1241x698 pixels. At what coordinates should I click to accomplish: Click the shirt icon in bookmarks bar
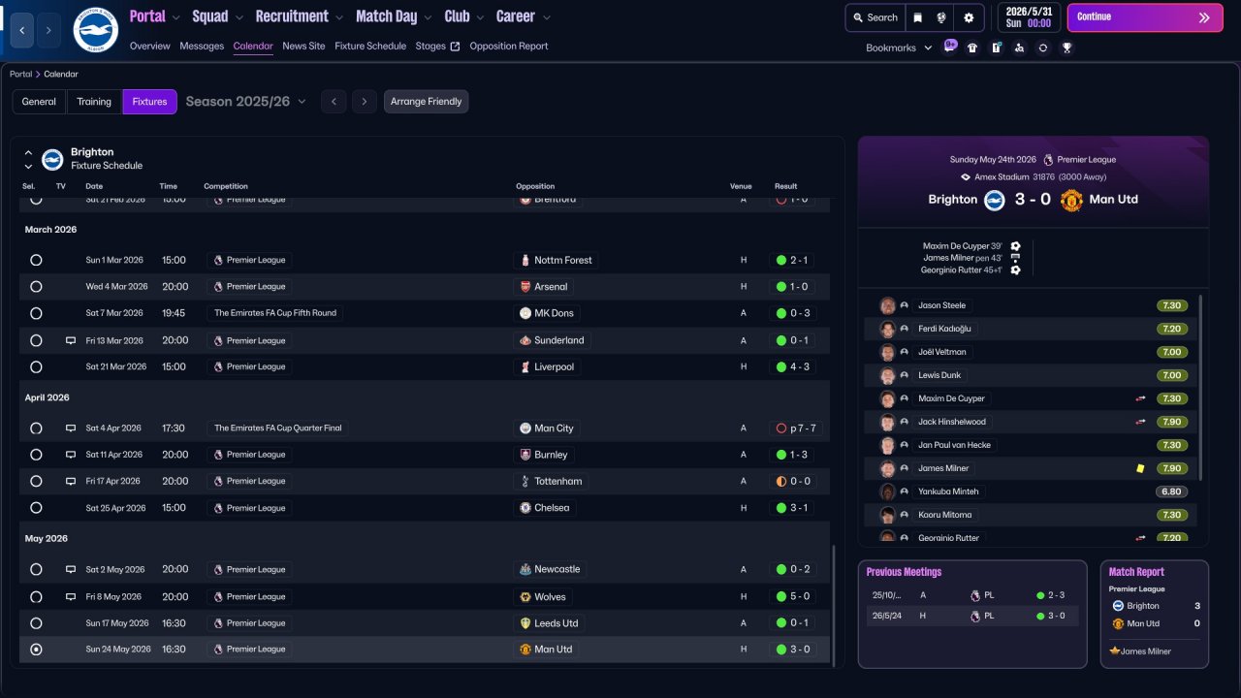coord(972,48)
